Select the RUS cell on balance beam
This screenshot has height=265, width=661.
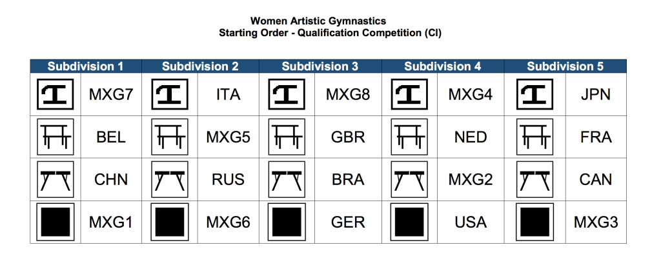pos(228,179)
